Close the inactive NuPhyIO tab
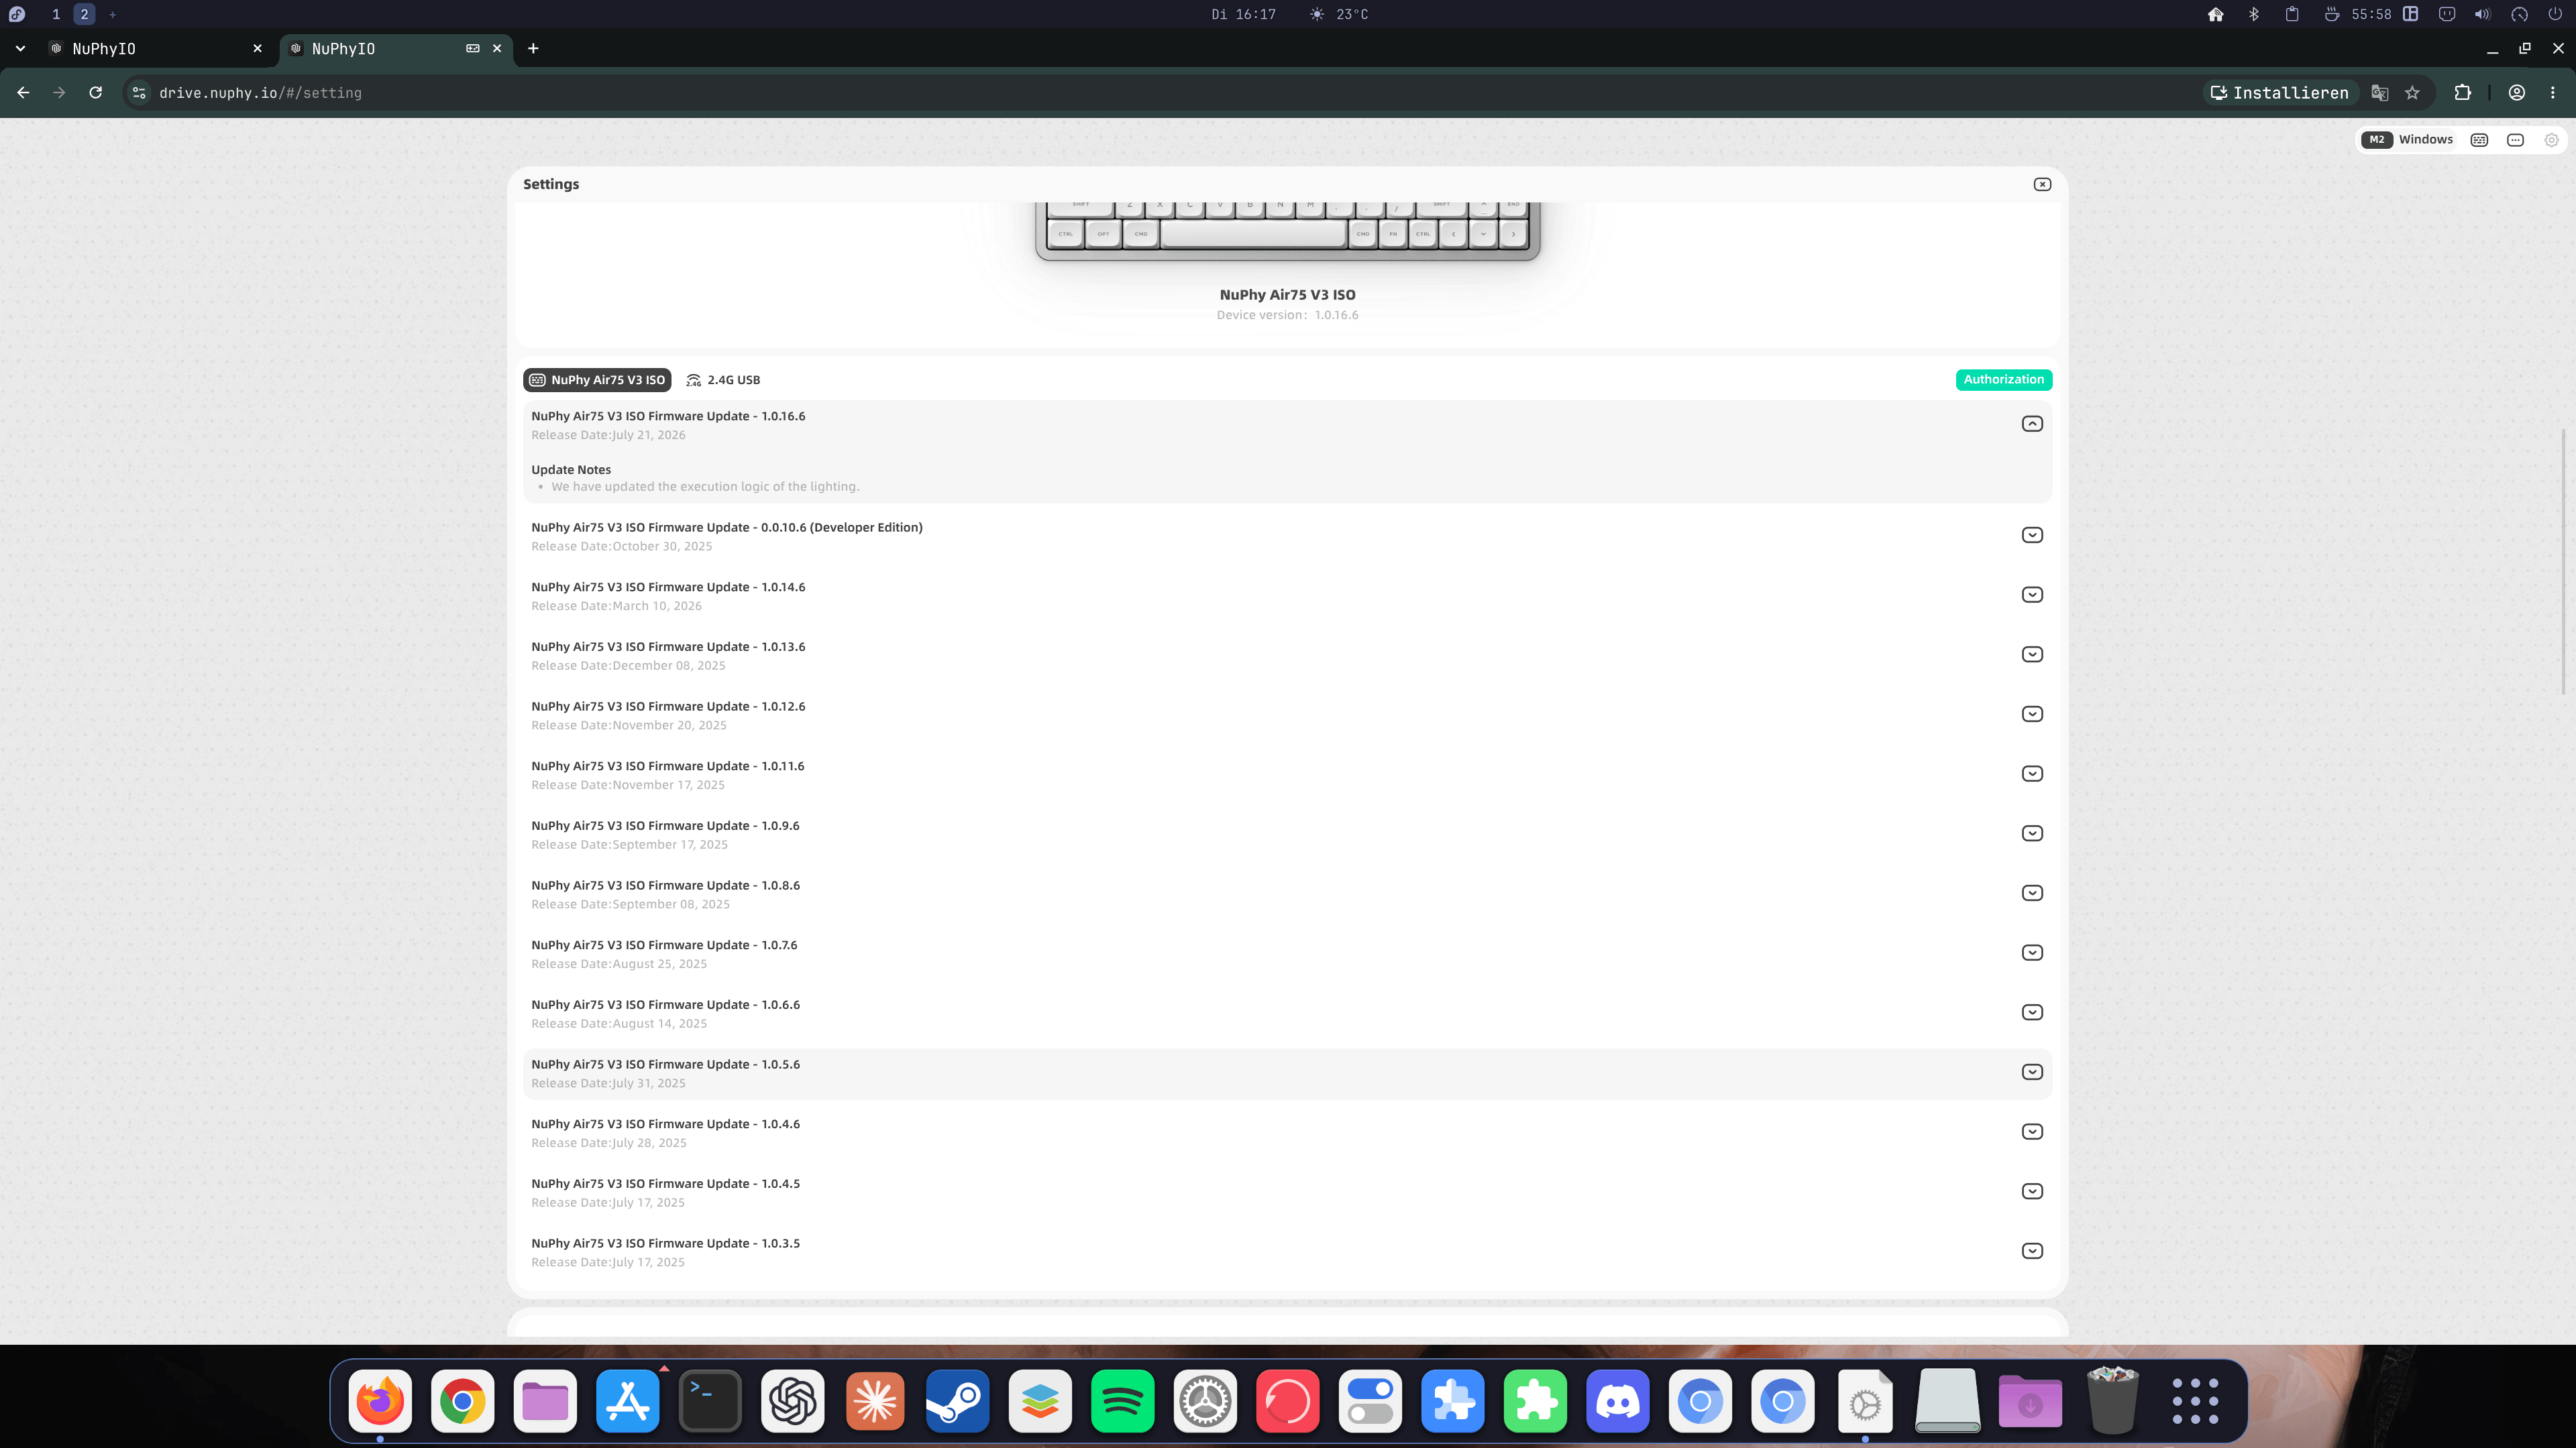Image resolution: width=2576 pixels, height=1448 pixels. point(257,49)
